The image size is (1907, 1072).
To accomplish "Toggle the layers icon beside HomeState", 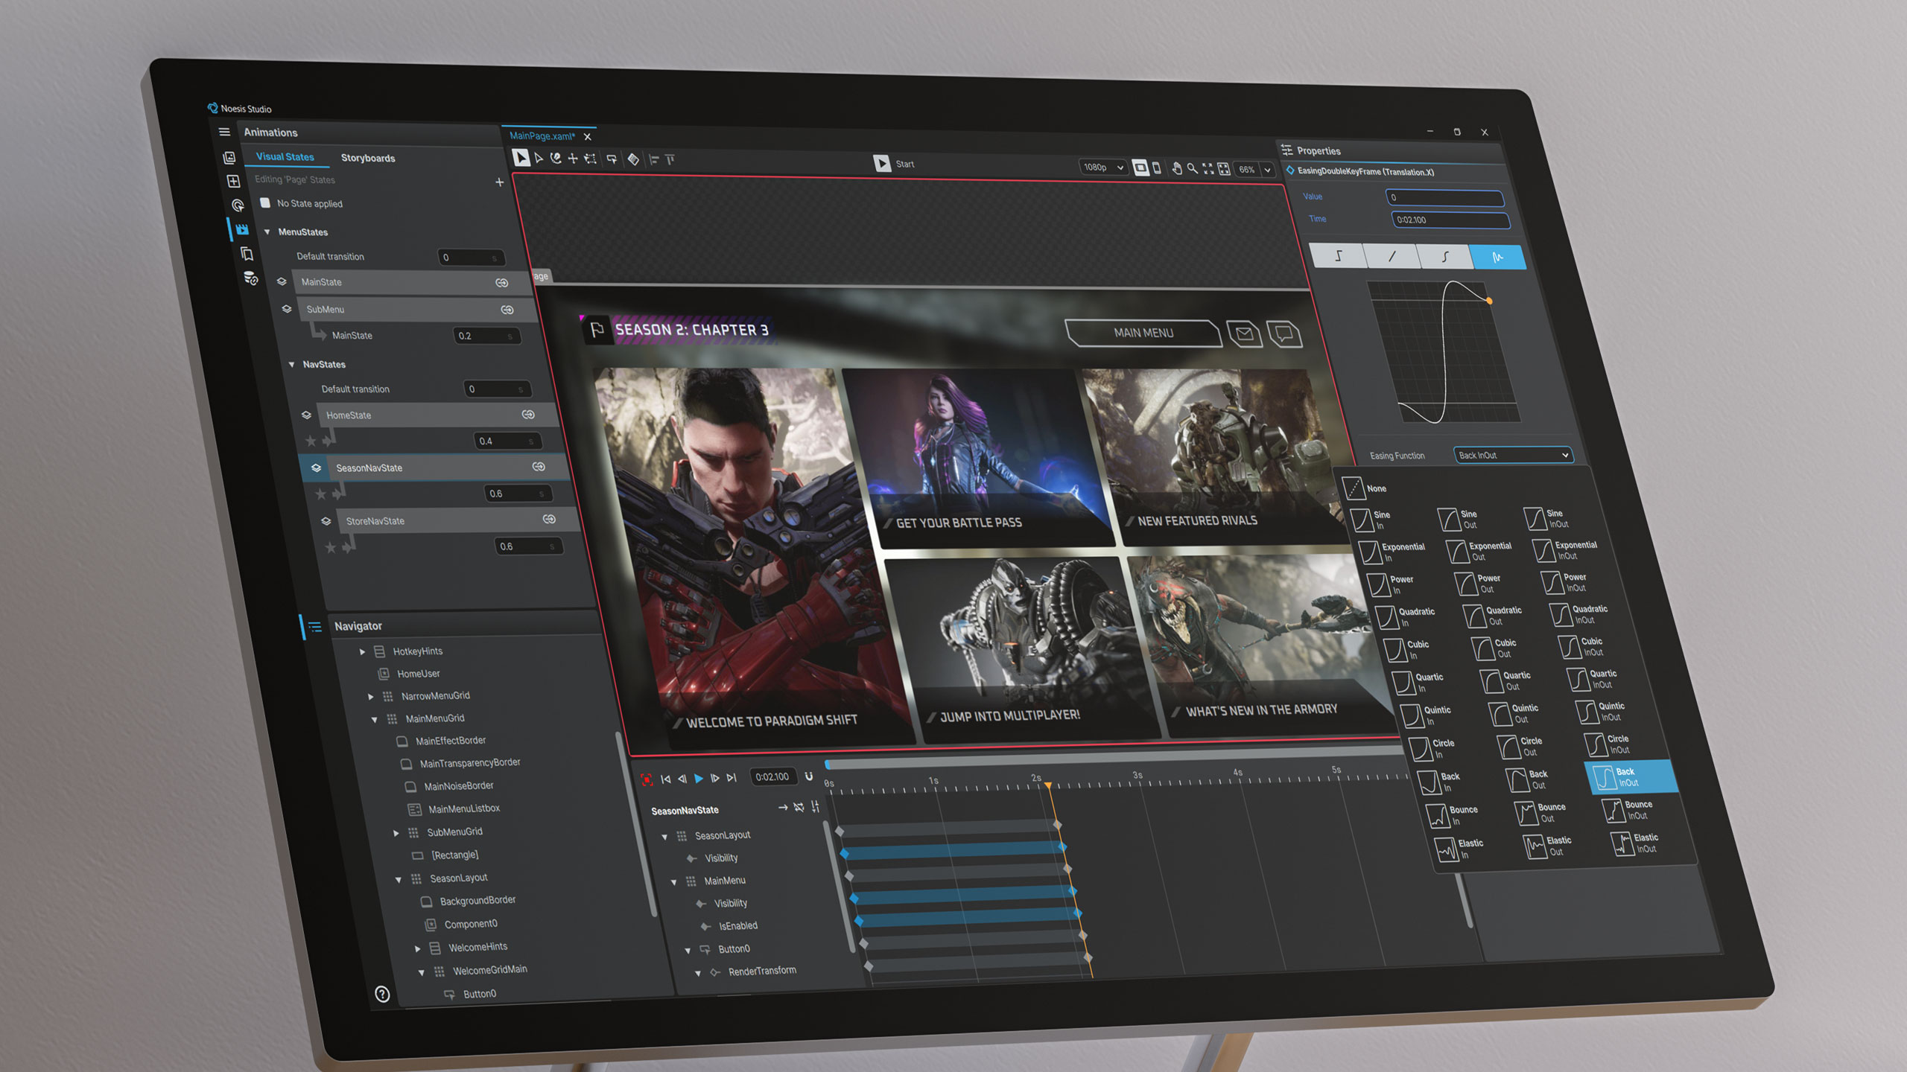I will (x=306, y=415).
